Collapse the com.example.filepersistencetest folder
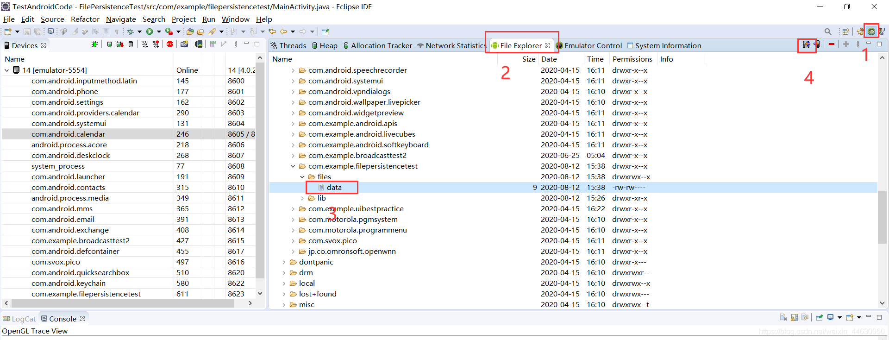The width and height of the screenshot is (889, 340). pos(293,166)
